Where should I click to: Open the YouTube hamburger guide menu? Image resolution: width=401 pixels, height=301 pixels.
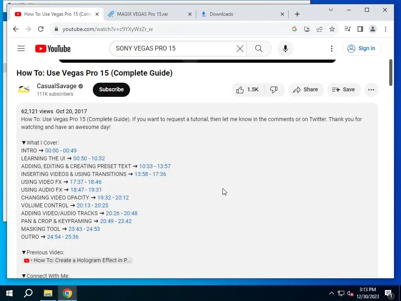(21, 48)
